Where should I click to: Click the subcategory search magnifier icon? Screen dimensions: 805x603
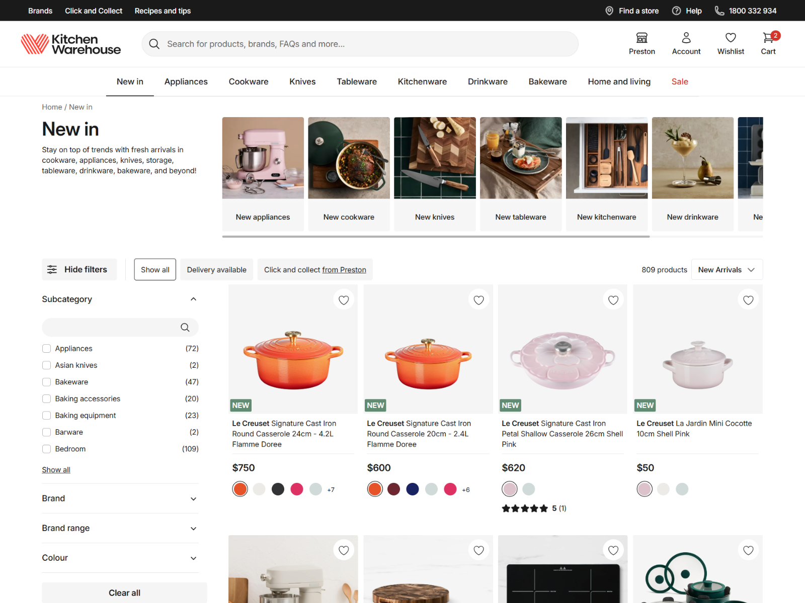(x=185, y=328)
